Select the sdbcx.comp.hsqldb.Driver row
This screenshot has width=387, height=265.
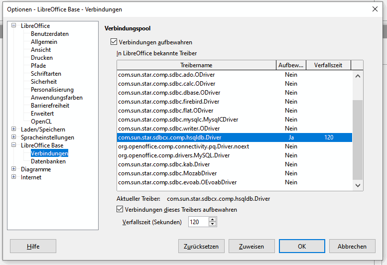point(235,137)
